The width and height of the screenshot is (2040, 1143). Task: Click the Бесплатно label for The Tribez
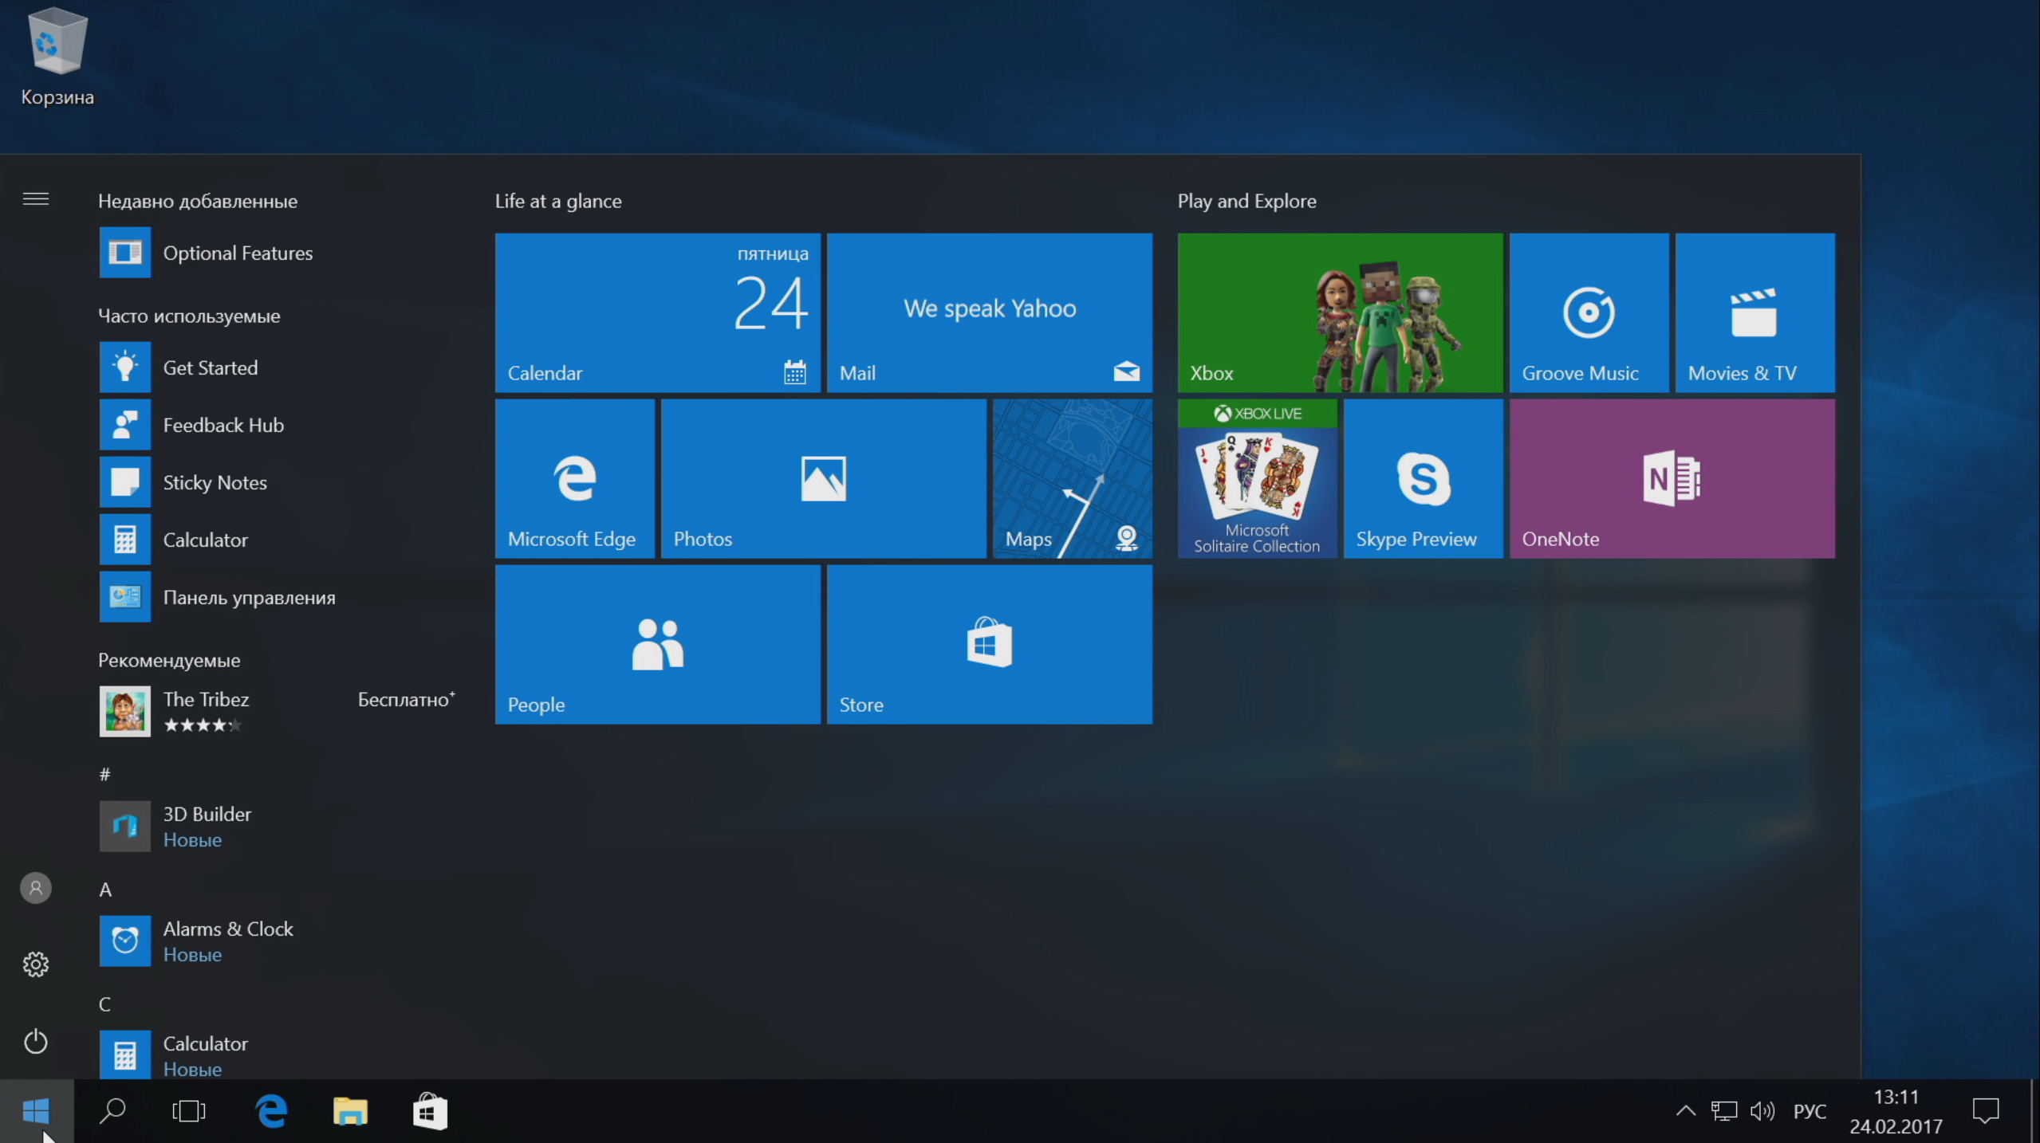pyautogui.click(x=405, y=700)
